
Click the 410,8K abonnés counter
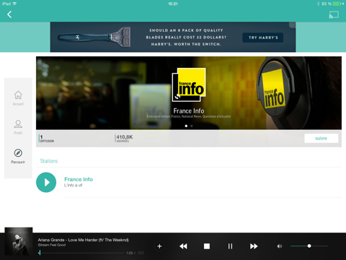pos(124,139)
